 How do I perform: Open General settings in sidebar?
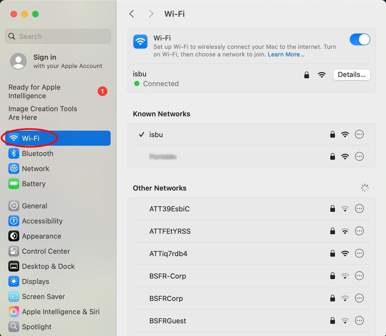pos(58,206)
